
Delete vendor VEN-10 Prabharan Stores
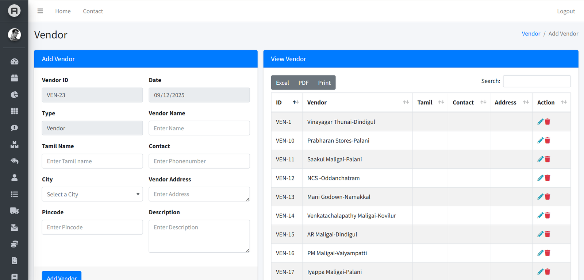tap(547, 141)
